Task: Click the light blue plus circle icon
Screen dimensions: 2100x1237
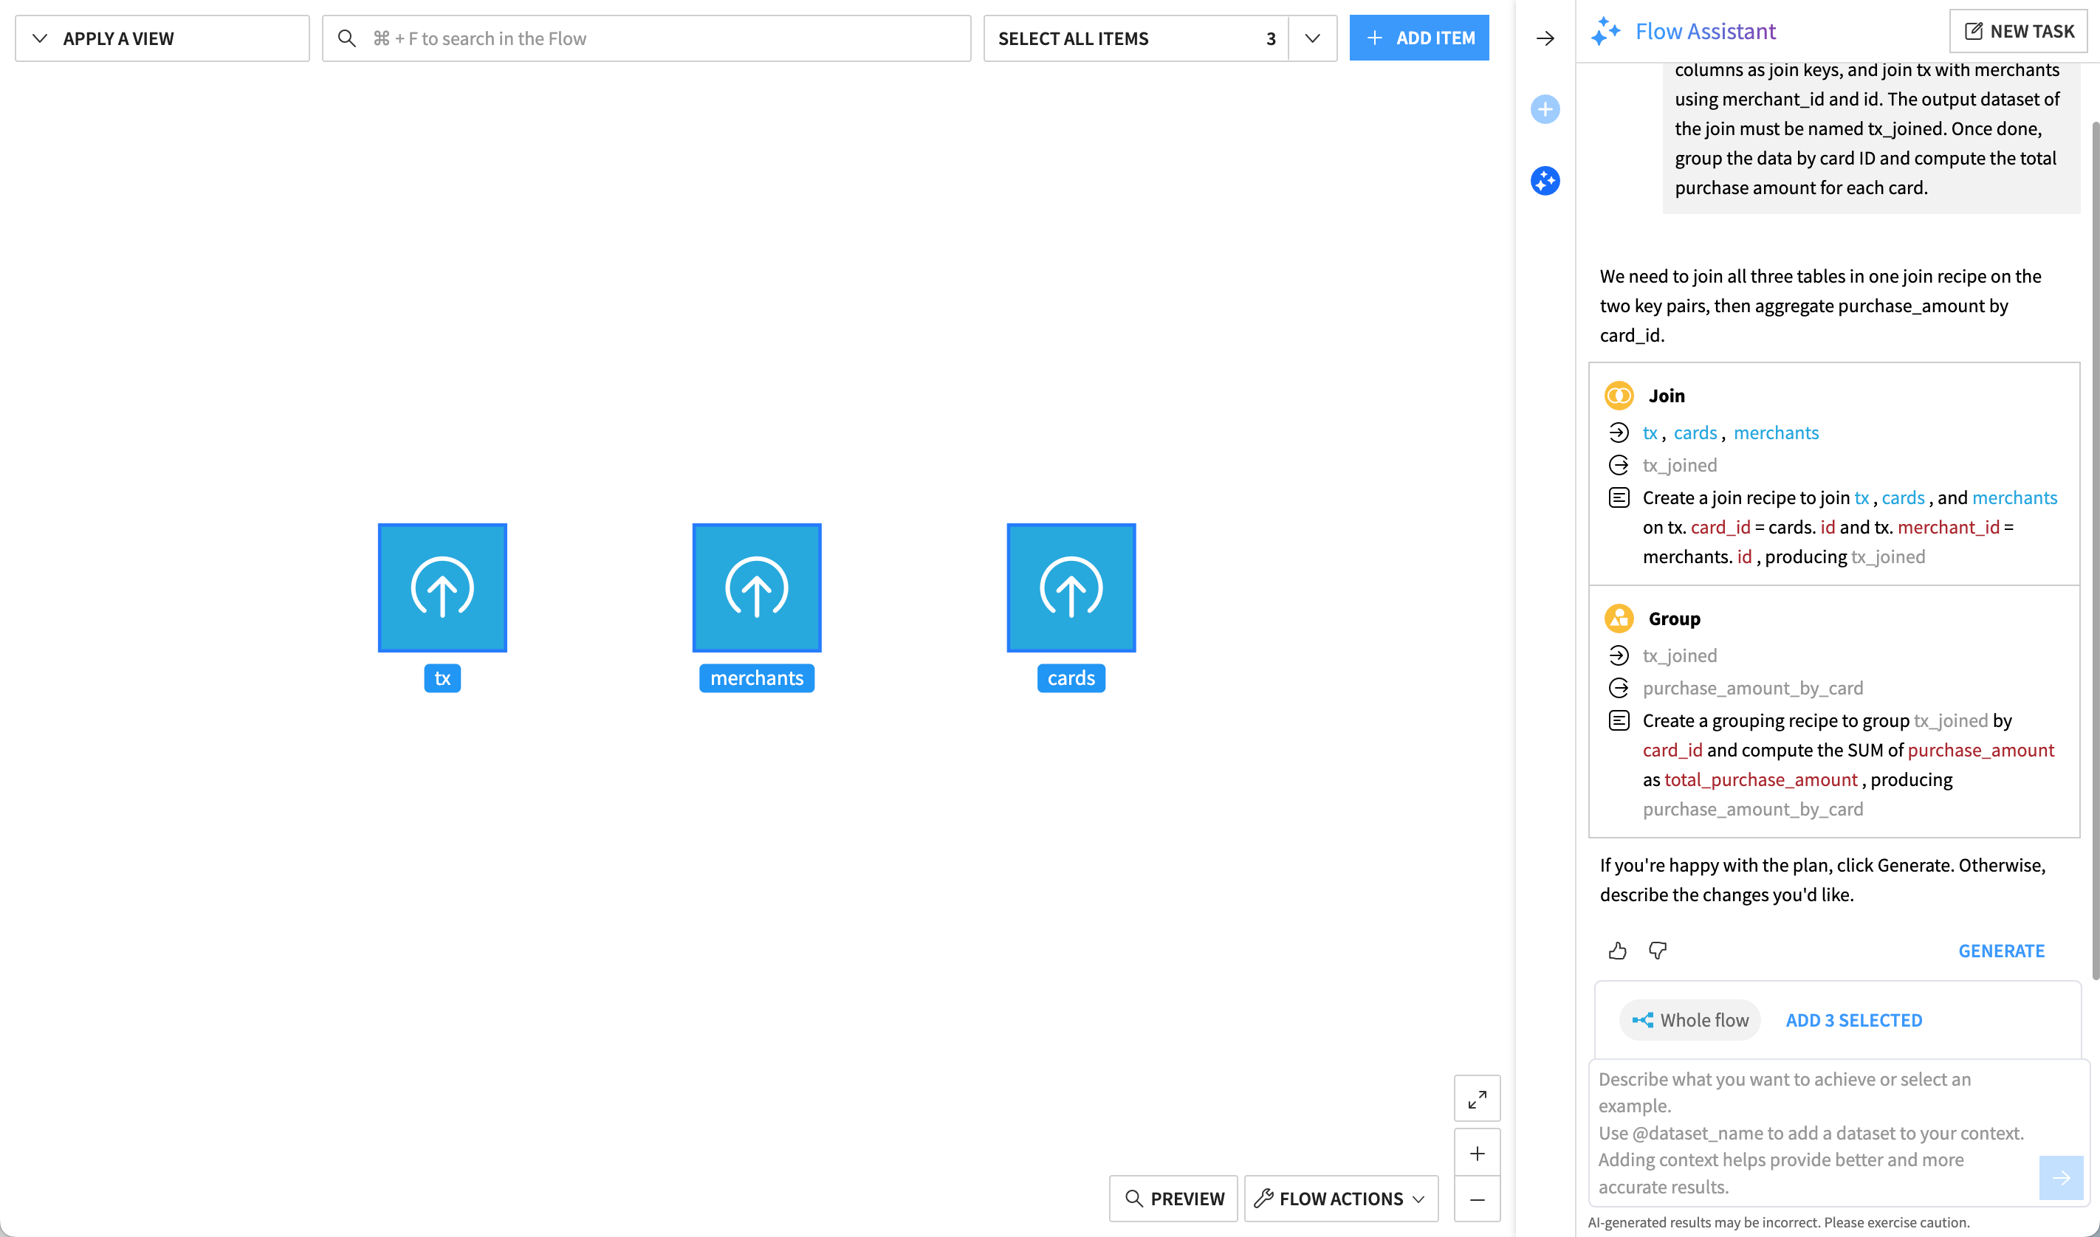Action: tap(1545, 109)
